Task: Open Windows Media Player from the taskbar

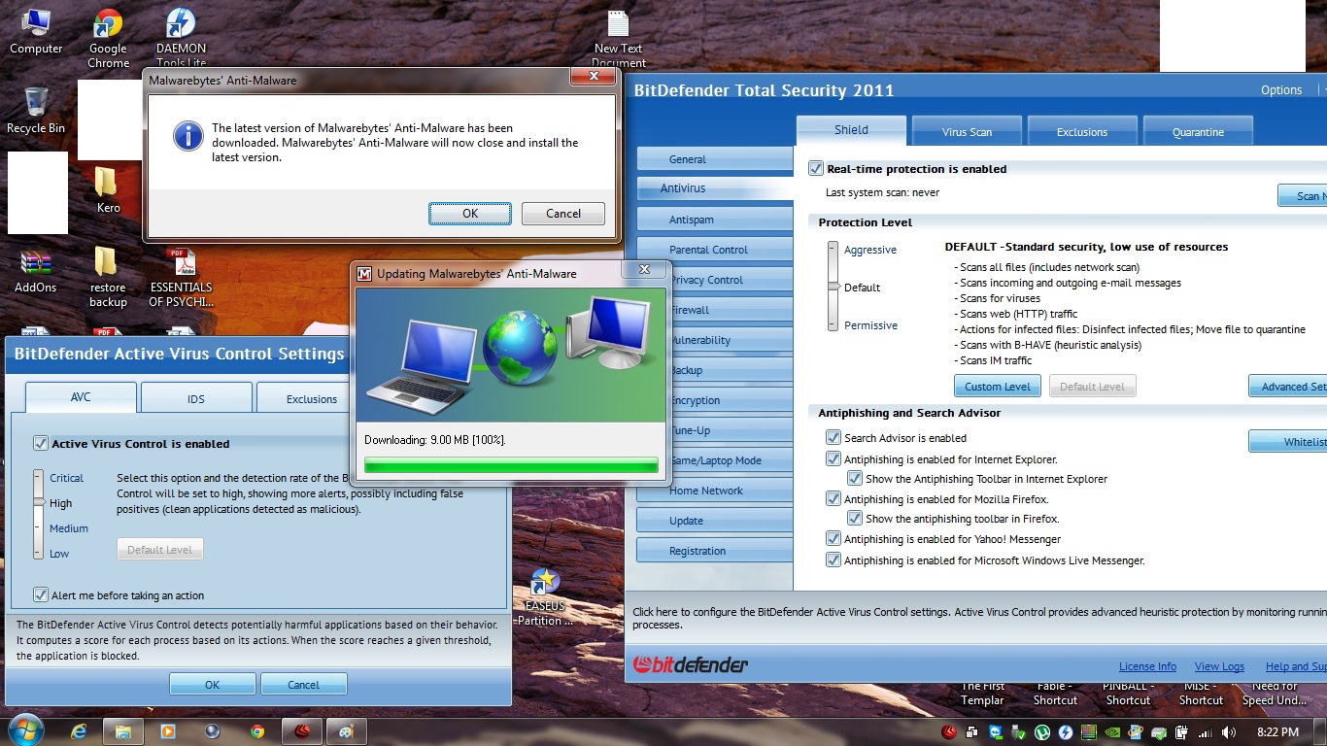Action: click(167, 731)
